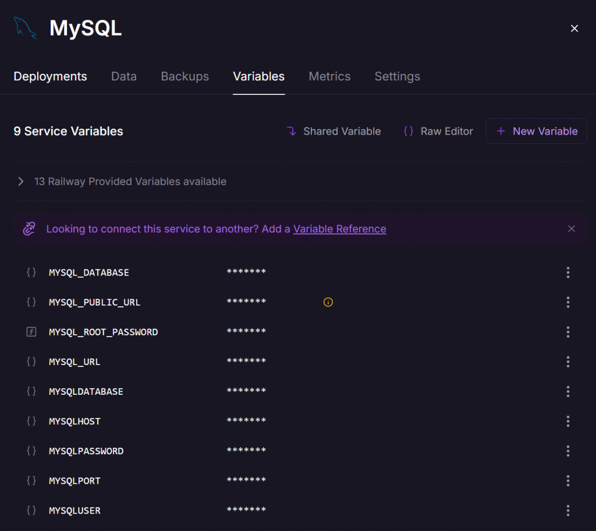Reveal the masked MYSQLDATABASE value
Image resolution: width=596 pixels, height=531 pixels.
point(246,390)
